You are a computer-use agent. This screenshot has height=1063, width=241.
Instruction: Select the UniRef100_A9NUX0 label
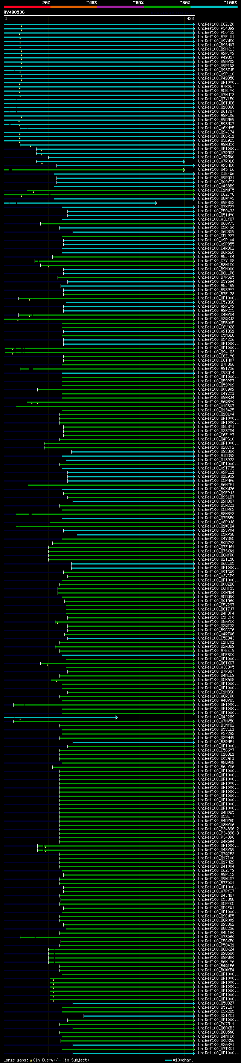(216, 144)
